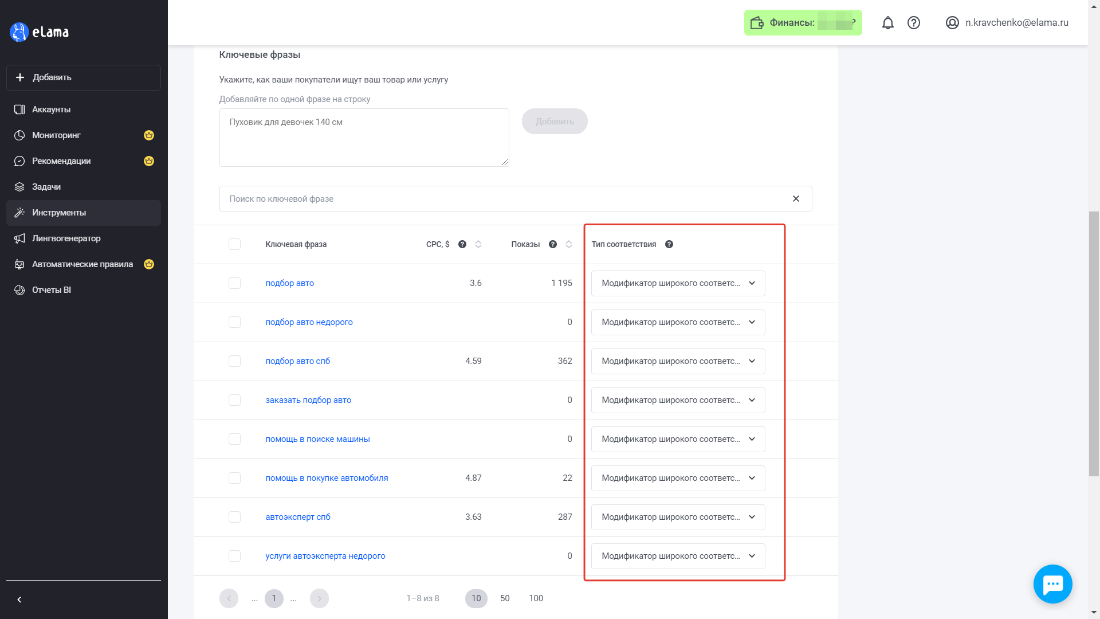Open match type dropdown for помощь в покупке автомобиля
This screenshot has height=619, width=1100.
[678, 478]
